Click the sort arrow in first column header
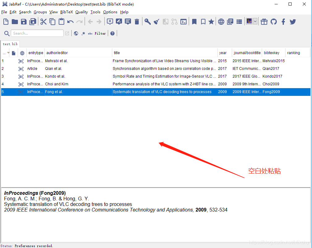The image size is (312, 248). pyautogui.click(x=8, y=53)
